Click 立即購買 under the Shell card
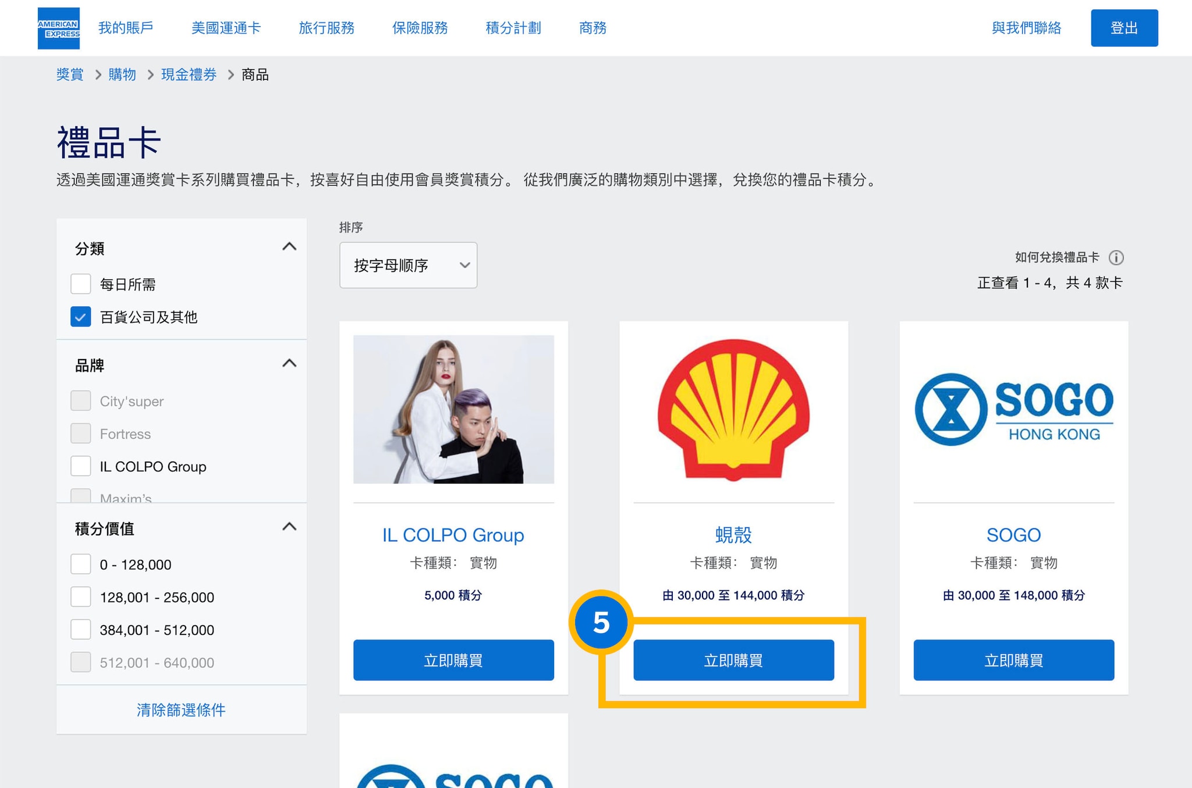 click(733, 660)
